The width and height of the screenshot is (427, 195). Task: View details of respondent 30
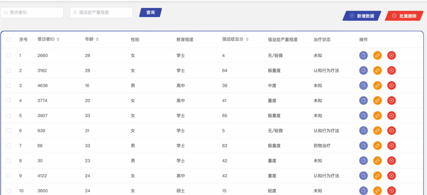363,161
